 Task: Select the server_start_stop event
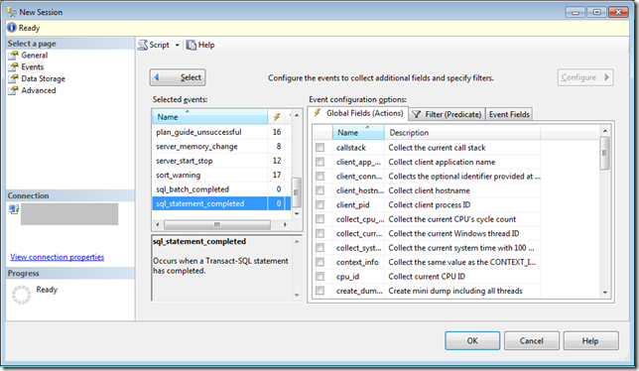(x=221, y=161)
